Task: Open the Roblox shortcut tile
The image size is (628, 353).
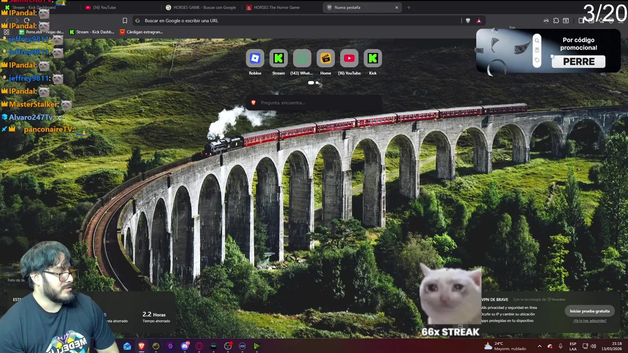Action: (255, 62)
